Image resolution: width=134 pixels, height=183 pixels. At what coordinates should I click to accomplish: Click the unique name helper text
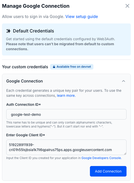(59, 124)
